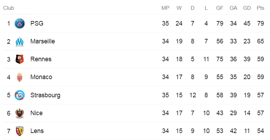Click the GF column header
270x140 pixels.
[220, 8]
